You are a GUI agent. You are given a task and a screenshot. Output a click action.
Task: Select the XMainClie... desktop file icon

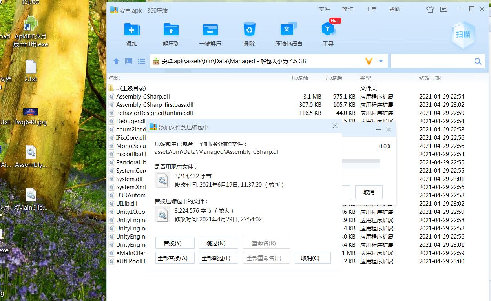pyautogui.click(x=31, y=199)
